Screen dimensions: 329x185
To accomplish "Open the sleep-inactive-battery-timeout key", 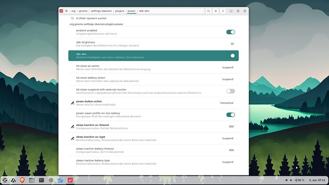I will (x=154, y=150).
